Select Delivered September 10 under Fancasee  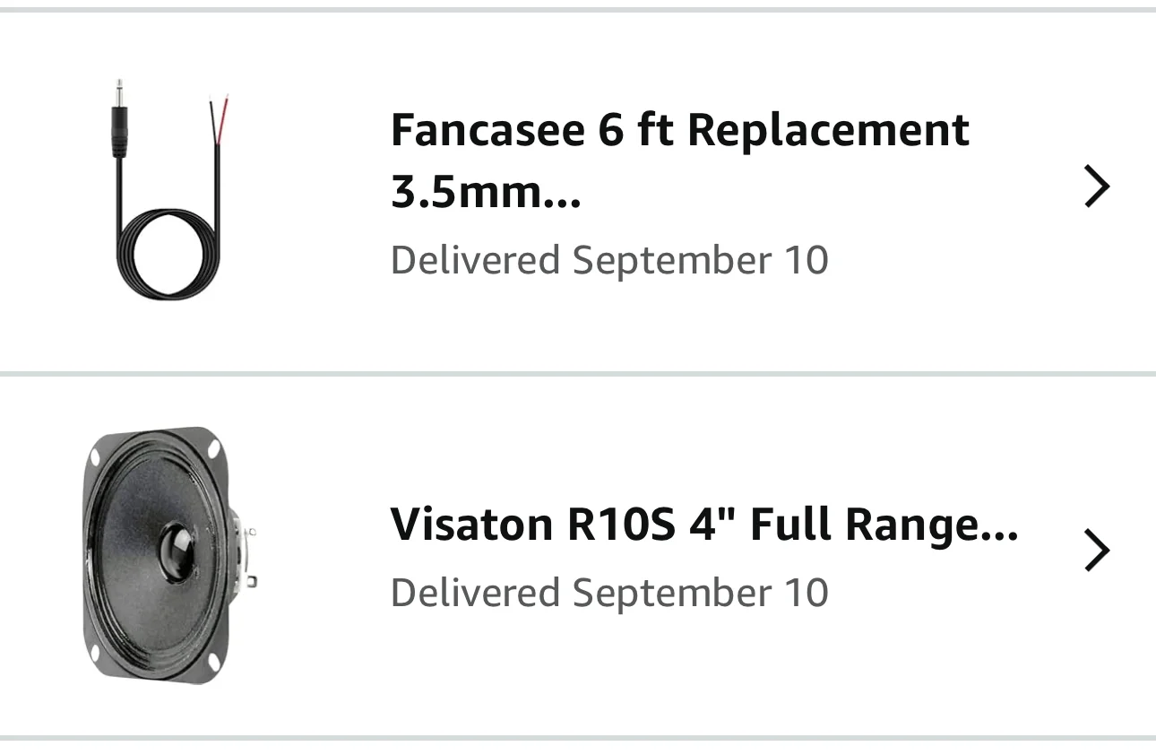point(609,260)
